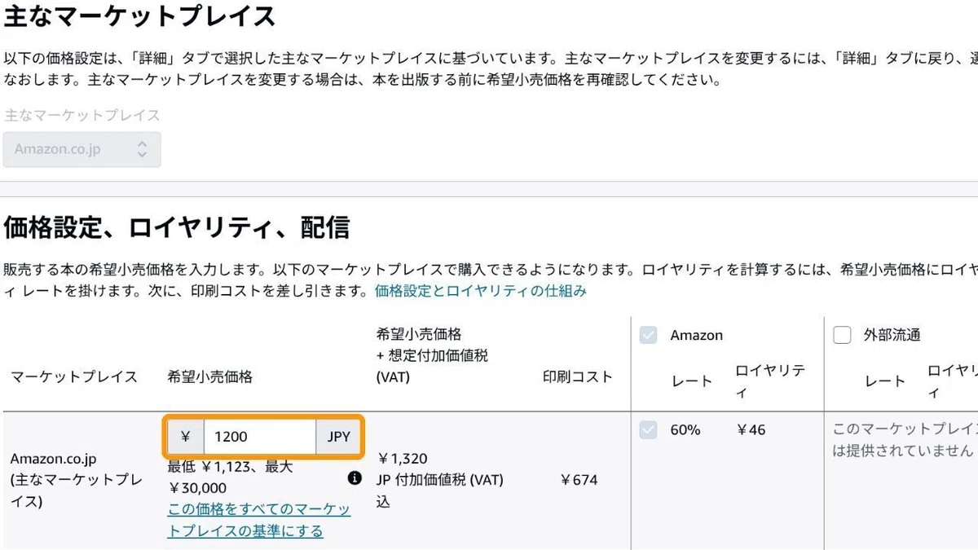Click the up-down chevron in the marketplace selector
Viewport: 978px width, 550px height.
point(142,150)
